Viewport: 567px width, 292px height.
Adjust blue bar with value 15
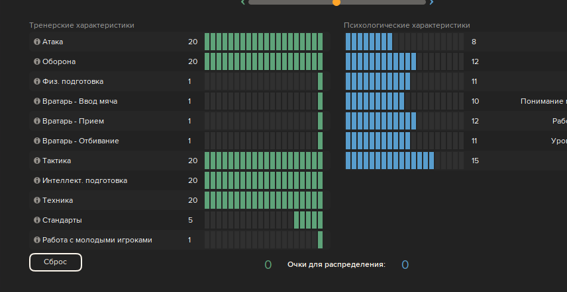pyautogui.click(x=405, y=161)
